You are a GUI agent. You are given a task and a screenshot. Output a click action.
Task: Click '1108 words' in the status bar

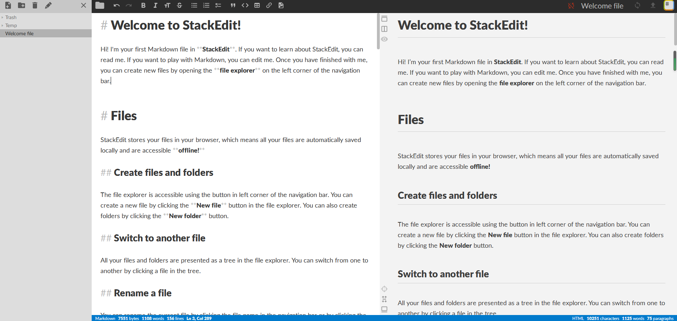pyautogui.click(x=153, y=319)
